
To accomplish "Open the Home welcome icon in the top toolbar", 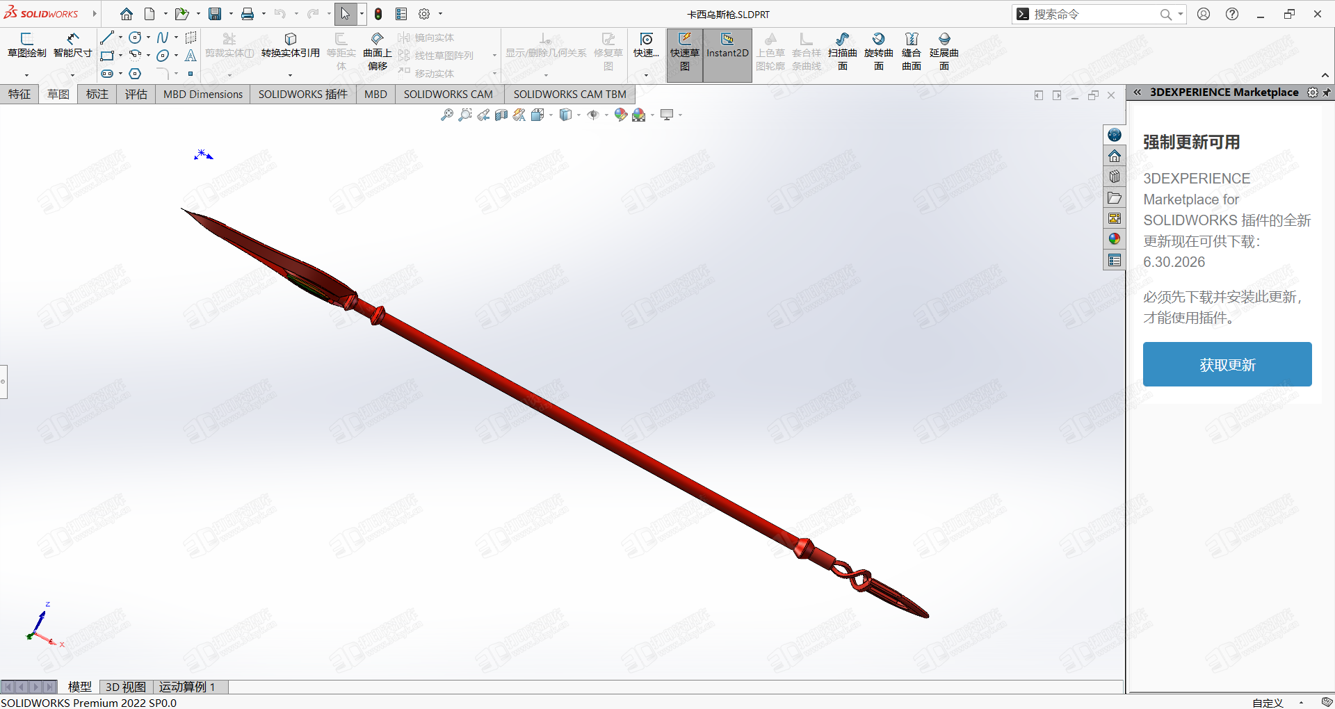I will coord(126,14).
